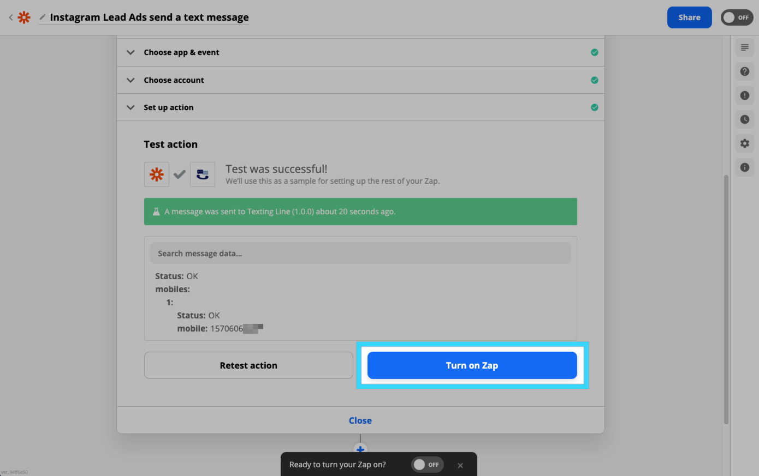The height and width of the screenshot is (476, 759).
Task: Click the 'mobile: 1570606' value
Action: (x=220, y=329)
